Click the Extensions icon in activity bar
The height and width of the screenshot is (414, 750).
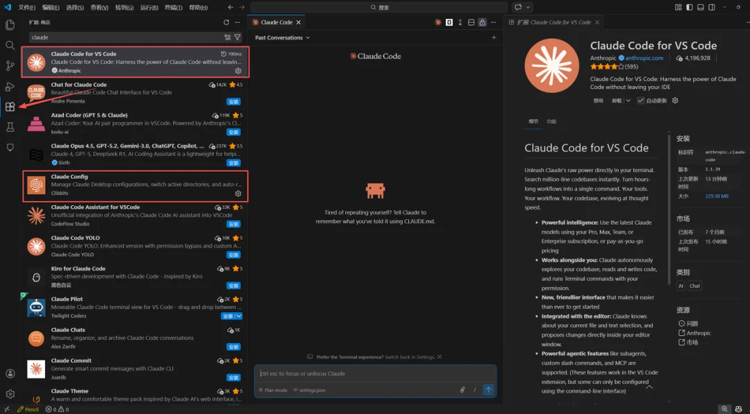(x=10, y=107)
